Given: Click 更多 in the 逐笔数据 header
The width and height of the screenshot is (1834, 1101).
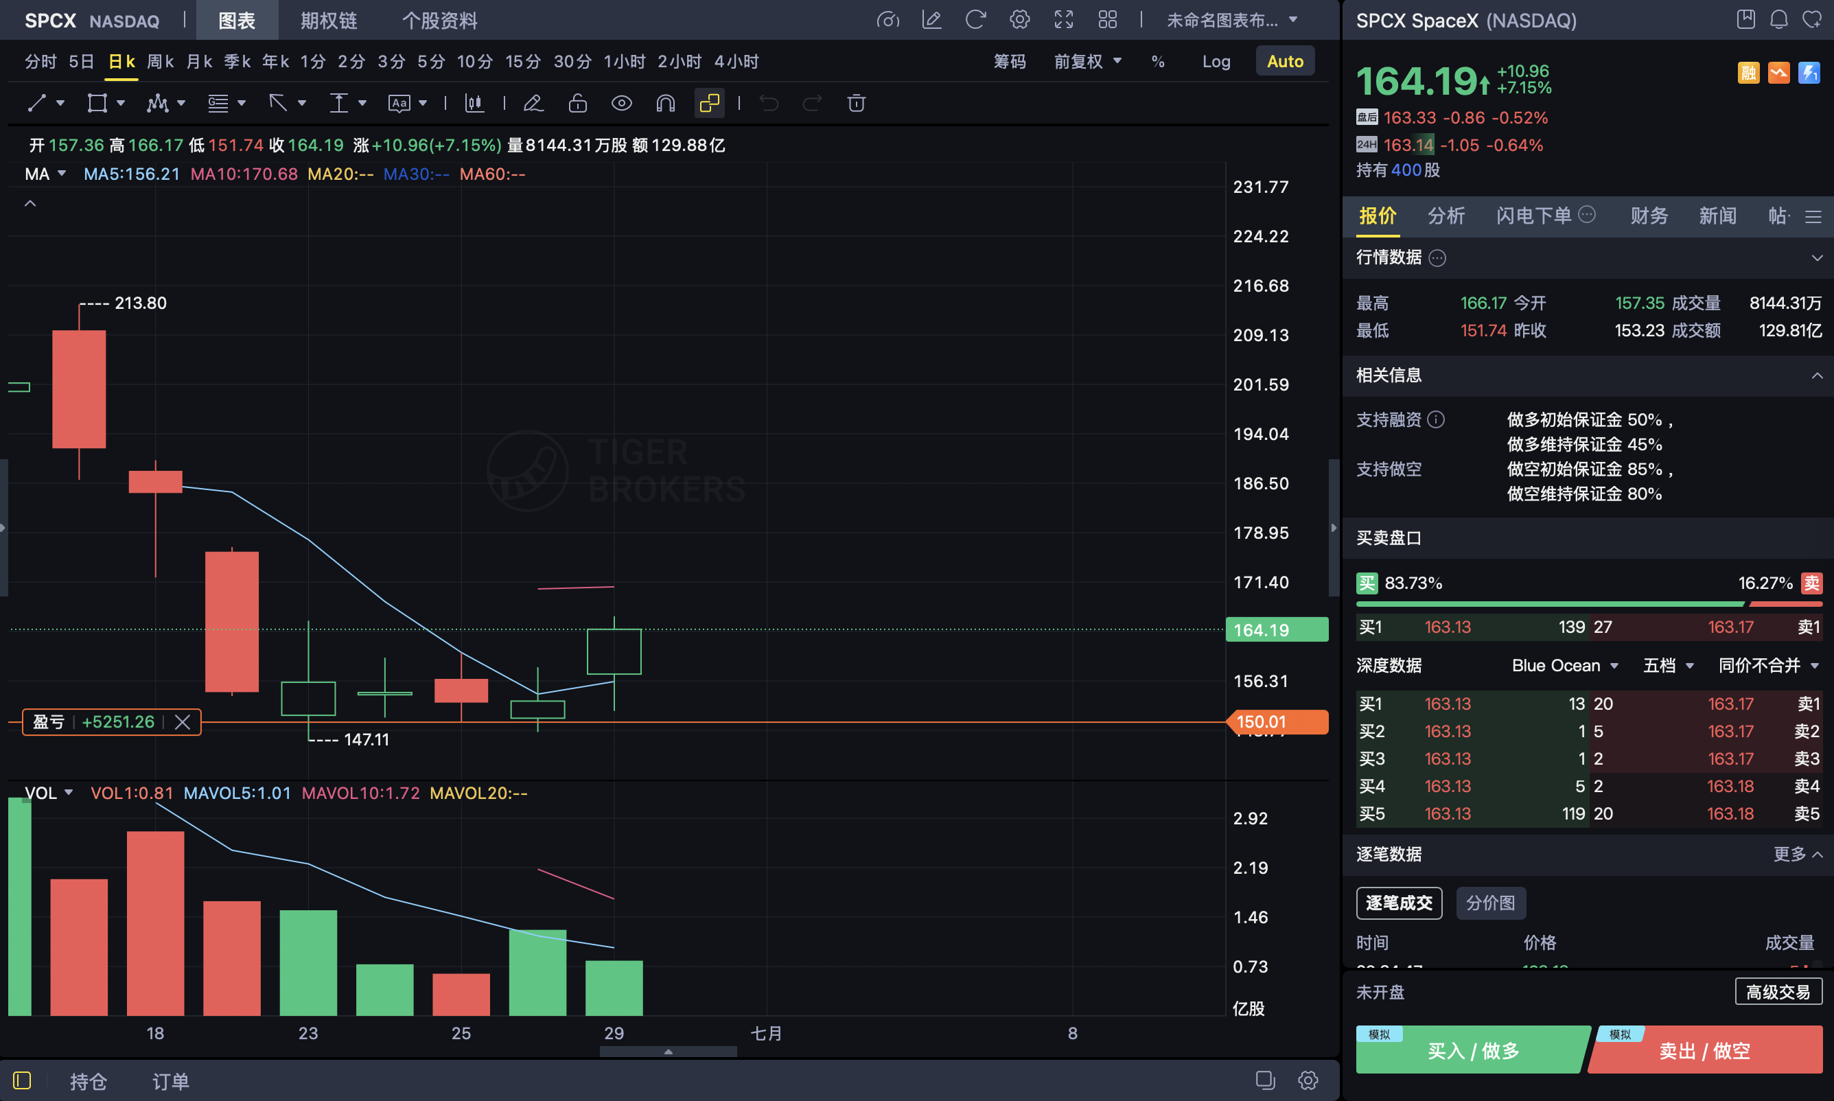Looking at the screenshot, I should tap(1798, 854).
